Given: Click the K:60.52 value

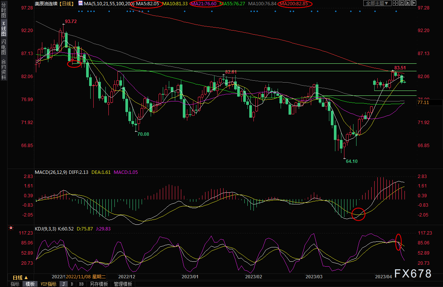Looking at the screenshot, I should pos(66,229).
